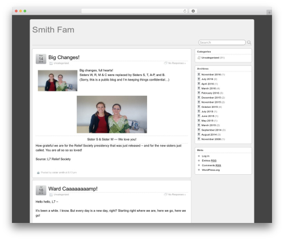Click 'Sister S & Sister W — We love you!' caption

pos(112,140)
